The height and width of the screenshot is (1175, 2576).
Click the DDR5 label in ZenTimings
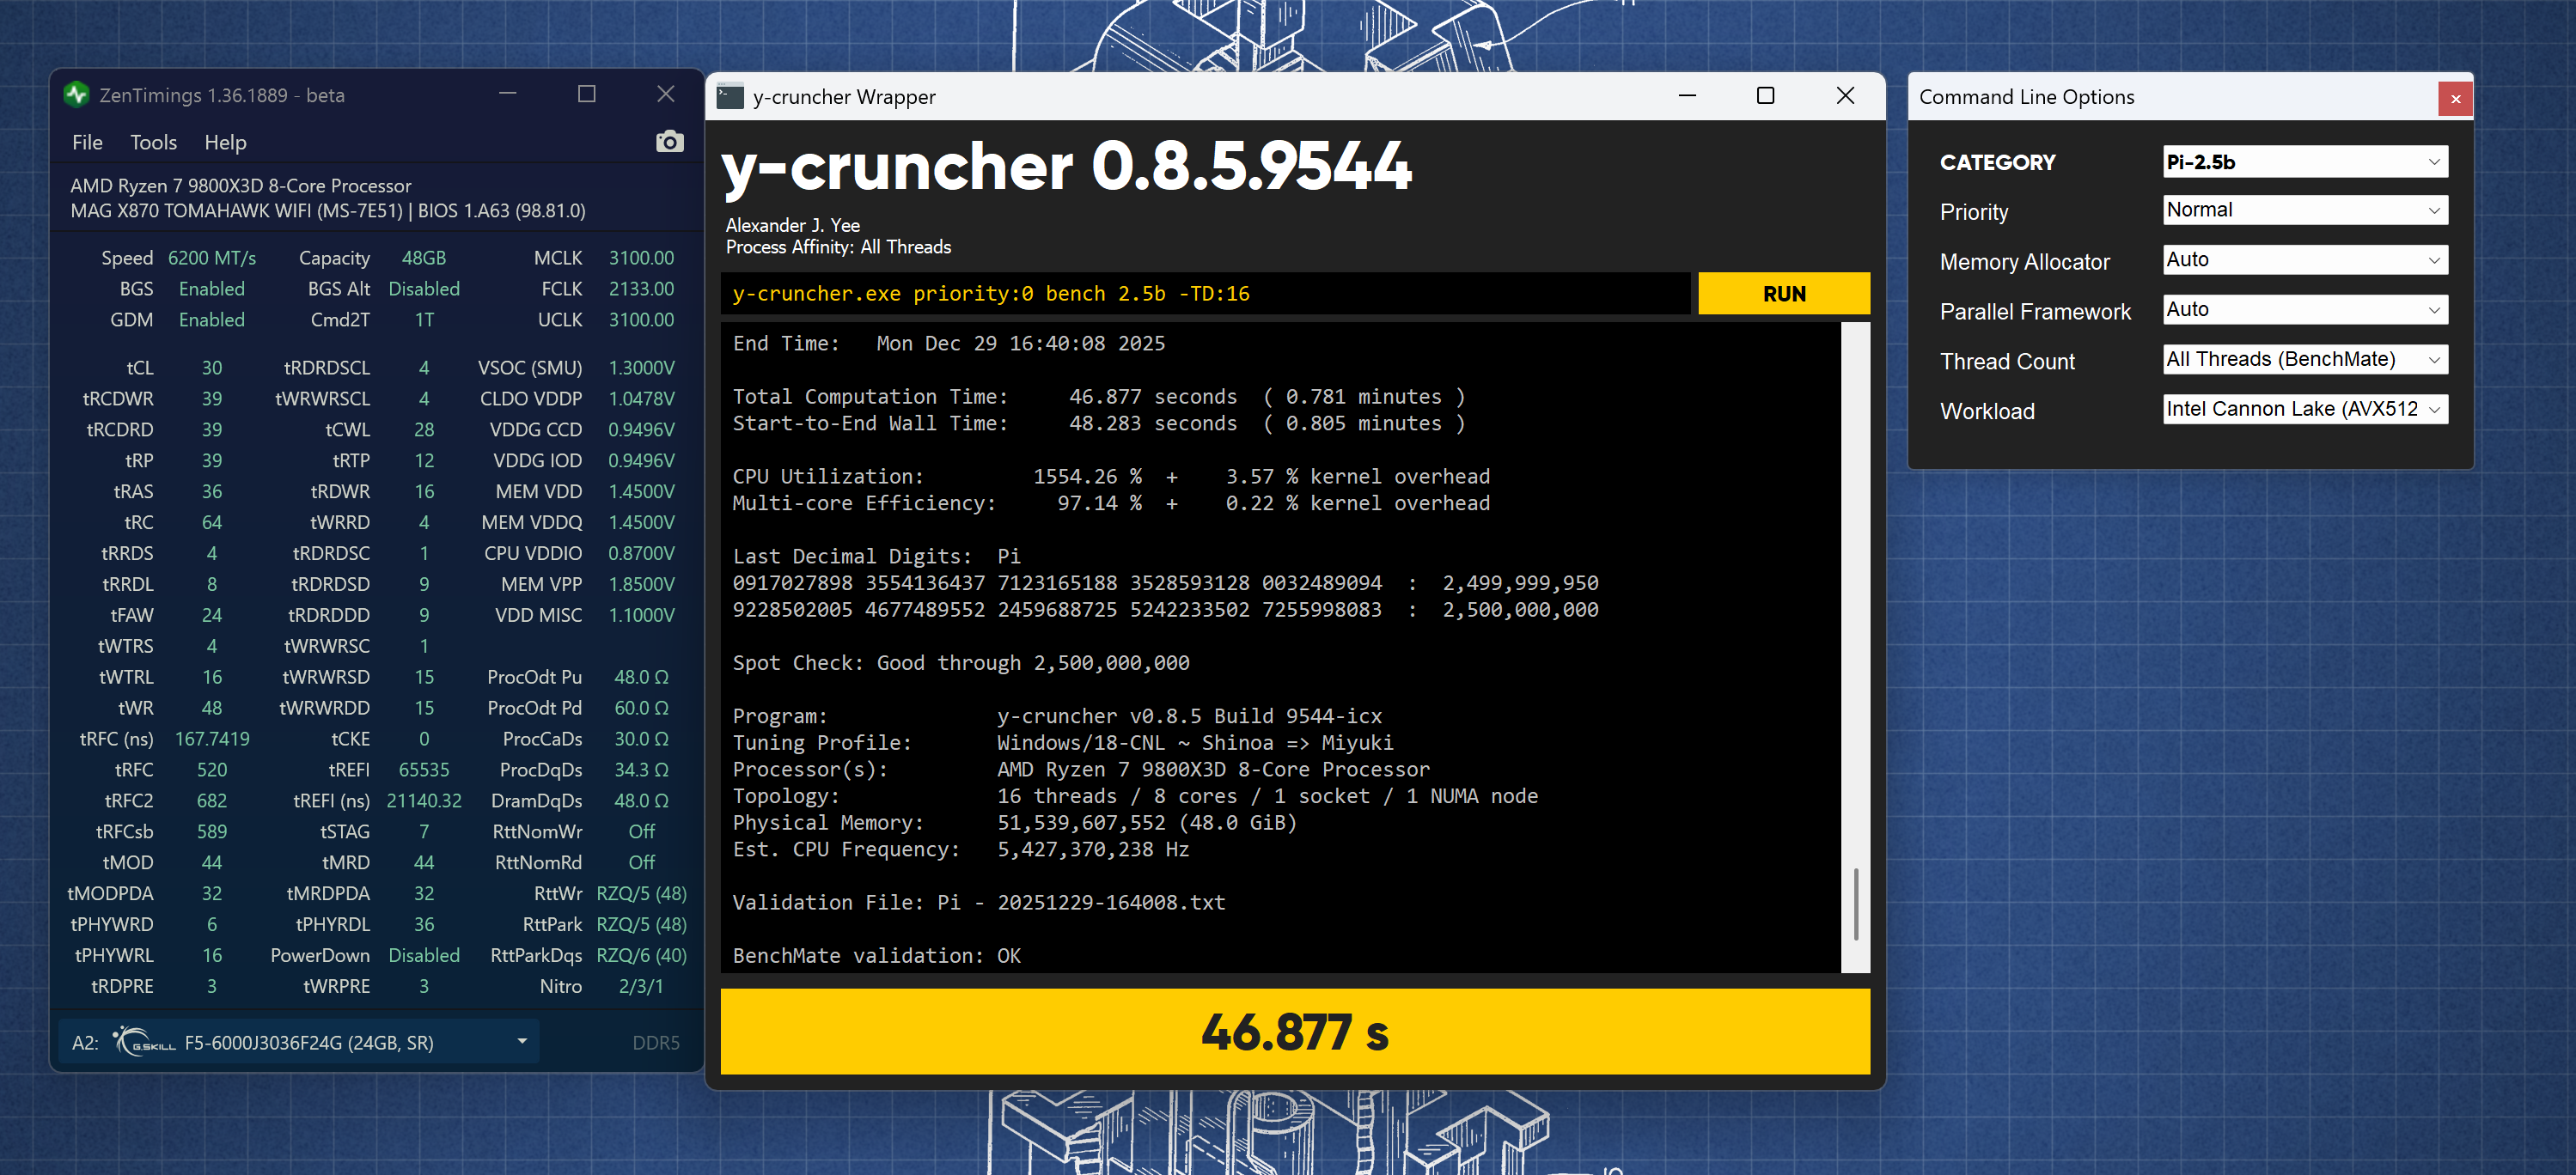click(656, 1043)
